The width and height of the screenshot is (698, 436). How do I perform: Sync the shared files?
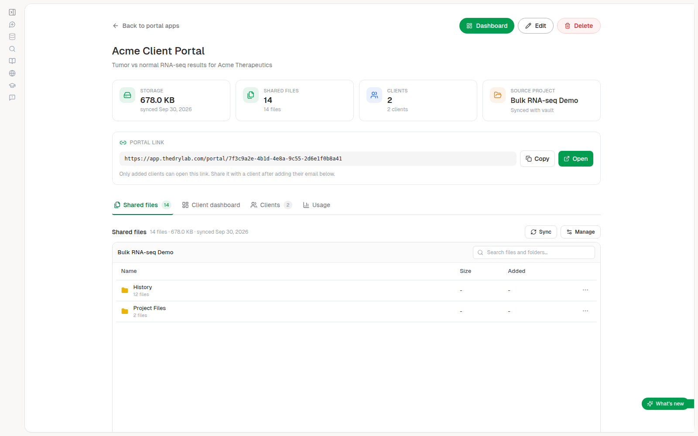click(541, 232)
